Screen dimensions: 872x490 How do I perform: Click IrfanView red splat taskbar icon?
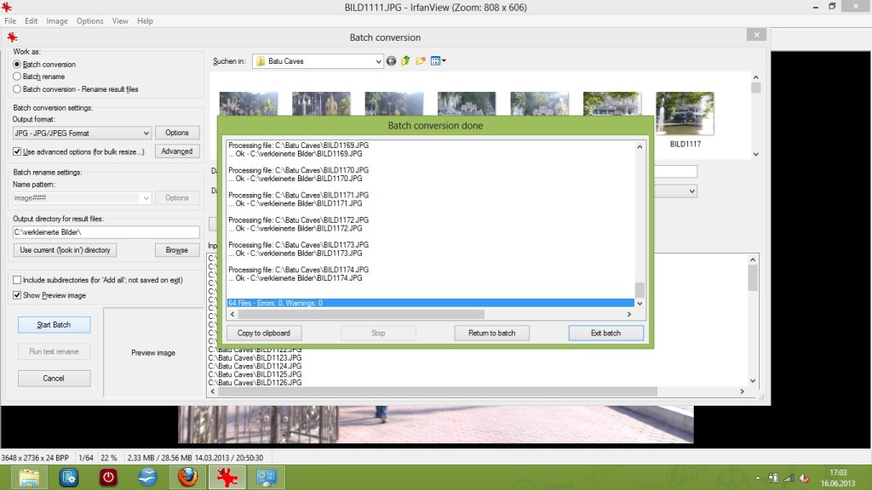coord(227,477)
